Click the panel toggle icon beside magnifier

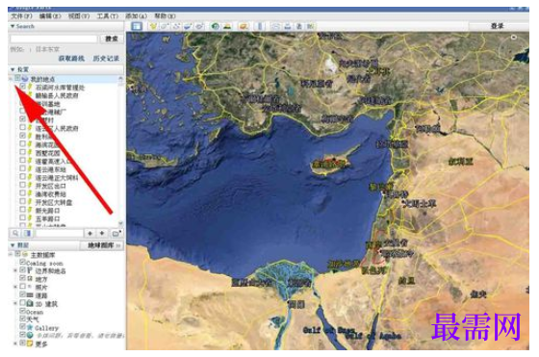tap(28, 233)
